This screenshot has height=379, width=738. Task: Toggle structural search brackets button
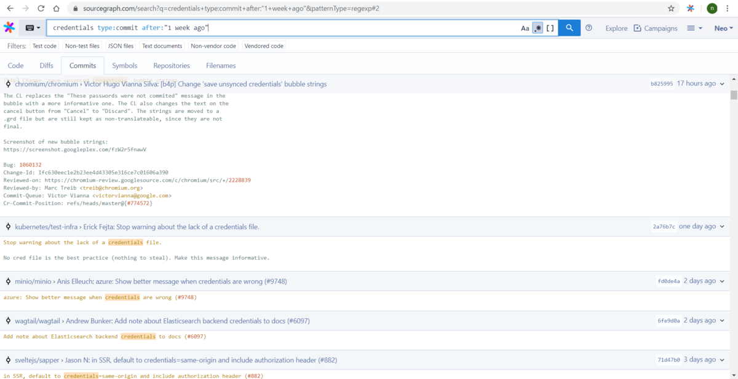coord(550,28)
